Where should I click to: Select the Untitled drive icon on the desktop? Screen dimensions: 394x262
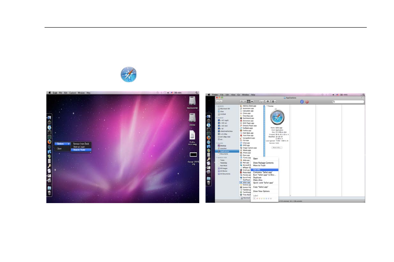tap(192, 118)
